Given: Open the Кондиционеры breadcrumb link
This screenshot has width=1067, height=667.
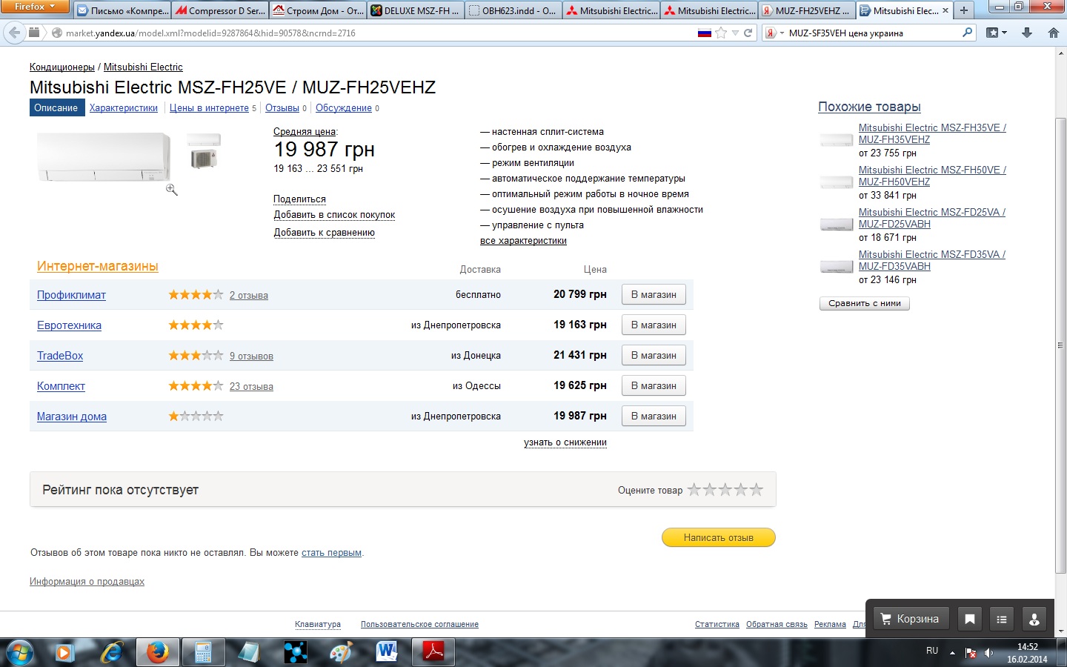Looking at the screenshot, I should (62, 67).
